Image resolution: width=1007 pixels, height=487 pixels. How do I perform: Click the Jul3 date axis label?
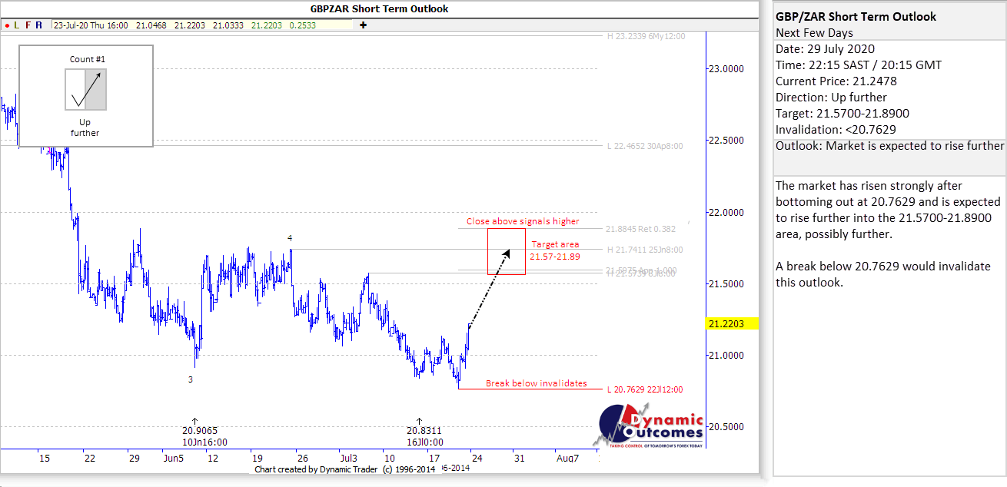point(348,459)
